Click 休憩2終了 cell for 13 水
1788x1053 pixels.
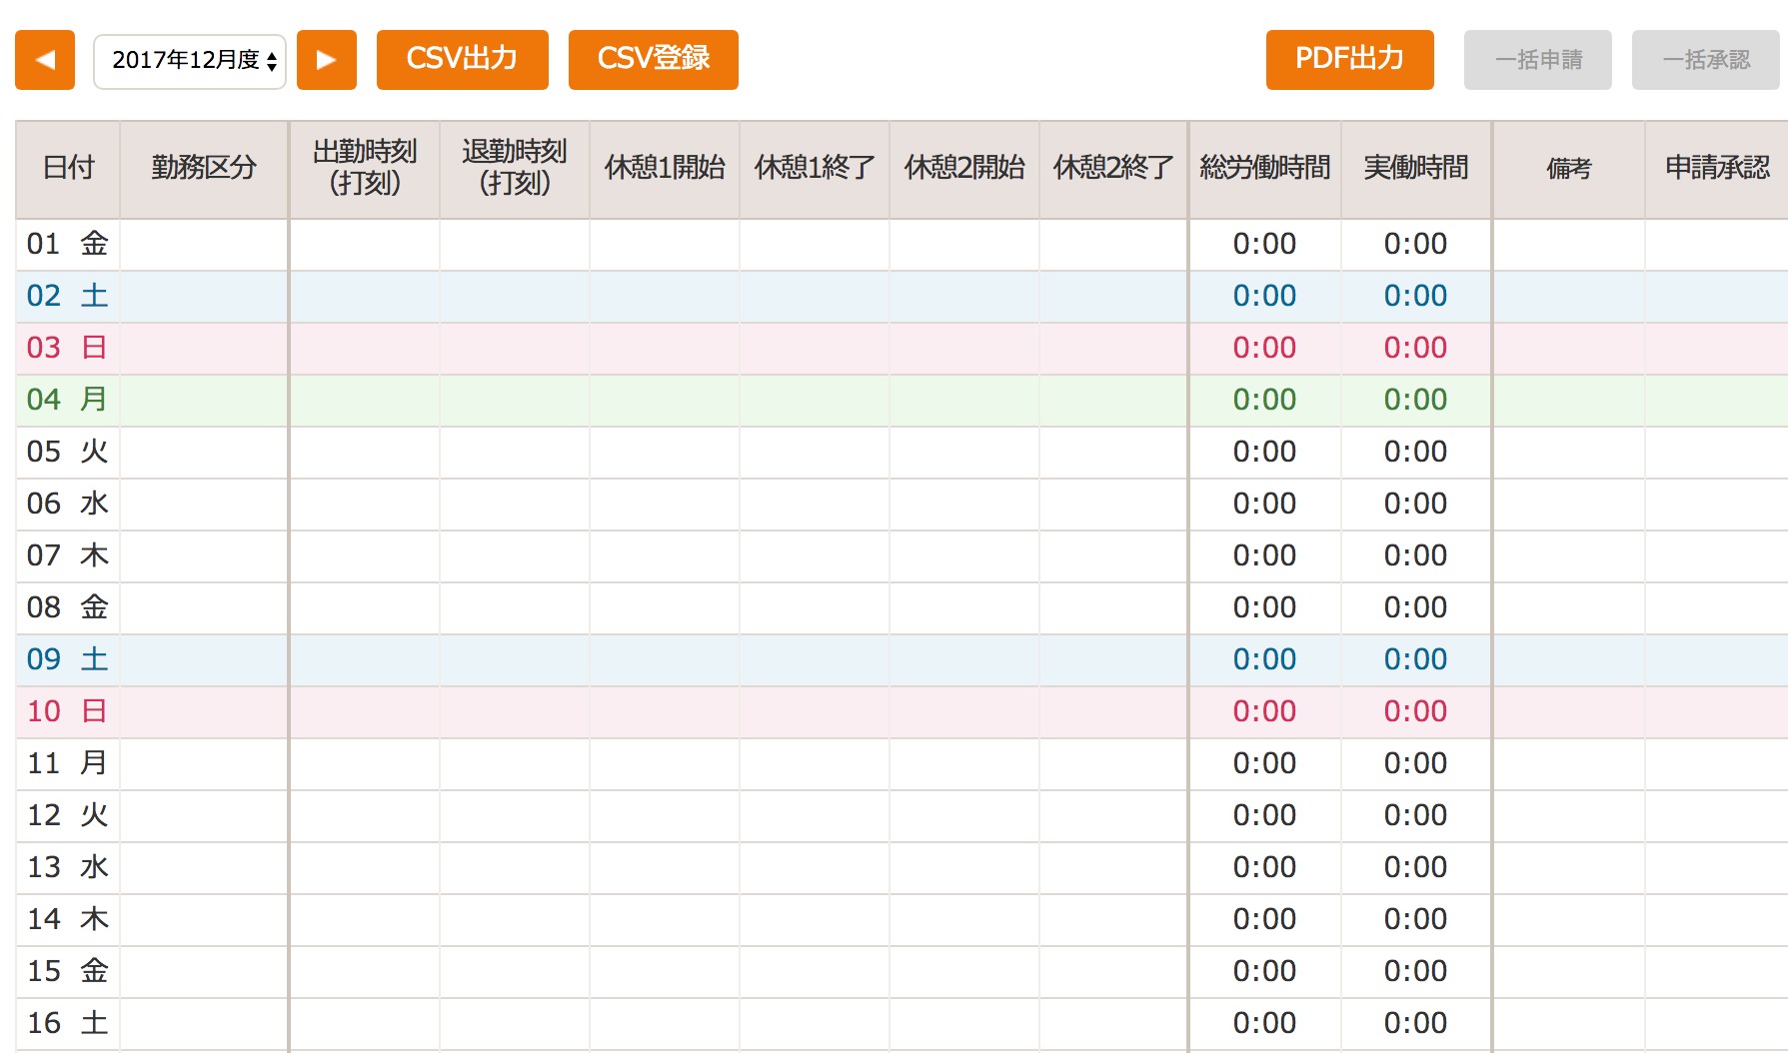click(x=1113, y=868)
